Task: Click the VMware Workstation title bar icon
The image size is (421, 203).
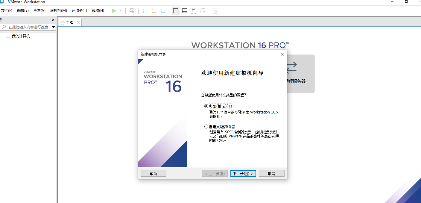Action: tap(1, 2)
